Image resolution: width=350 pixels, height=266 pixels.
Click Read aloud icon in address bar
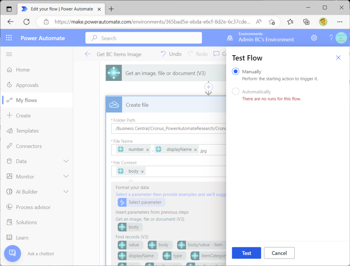point(258,21)
